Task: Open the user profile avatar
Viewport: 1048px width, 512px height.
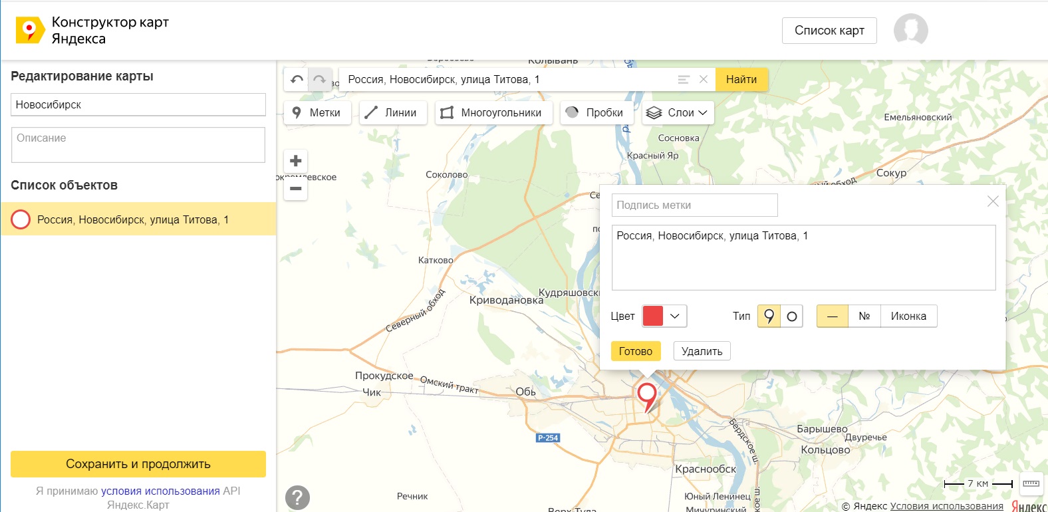Action: tap(910, 30)
